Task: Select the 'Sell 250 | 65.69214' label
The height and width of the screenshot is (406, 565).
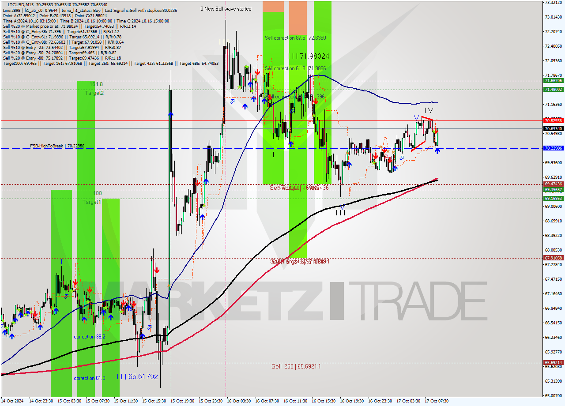Action: (296, 366)
